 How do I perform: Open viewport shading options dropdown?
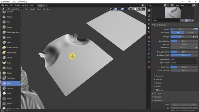(144, 9)
